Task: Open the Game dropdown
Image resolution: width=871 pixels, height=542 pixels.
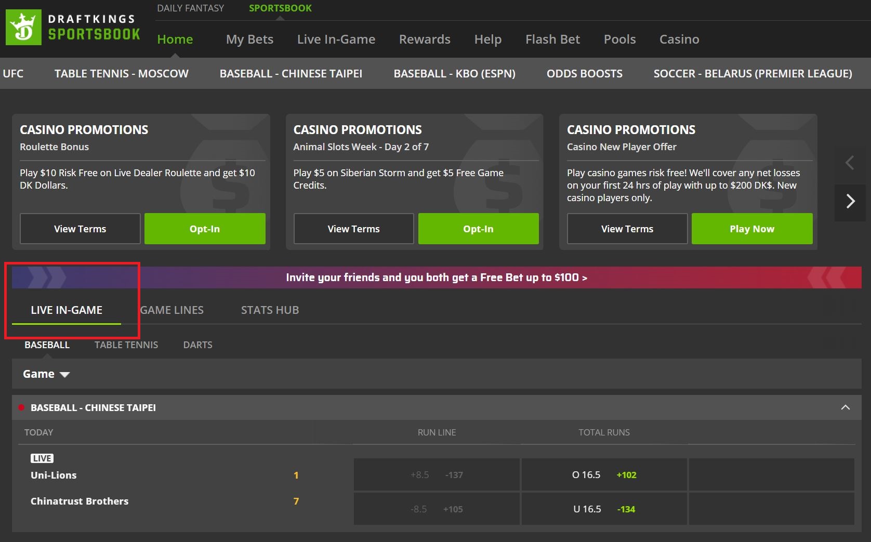Action: [x=46, y=374]
